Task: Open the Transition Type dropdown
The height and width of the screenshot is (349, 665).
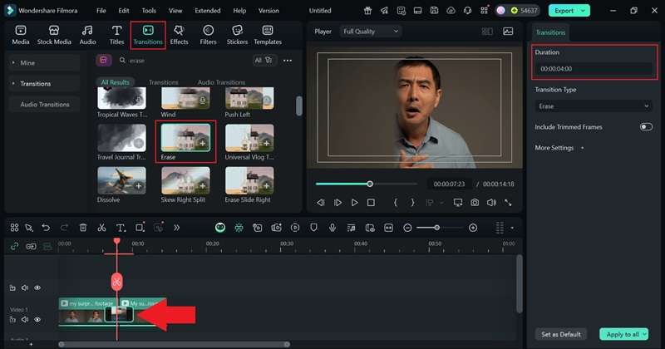Action: (x=594, y=106)
